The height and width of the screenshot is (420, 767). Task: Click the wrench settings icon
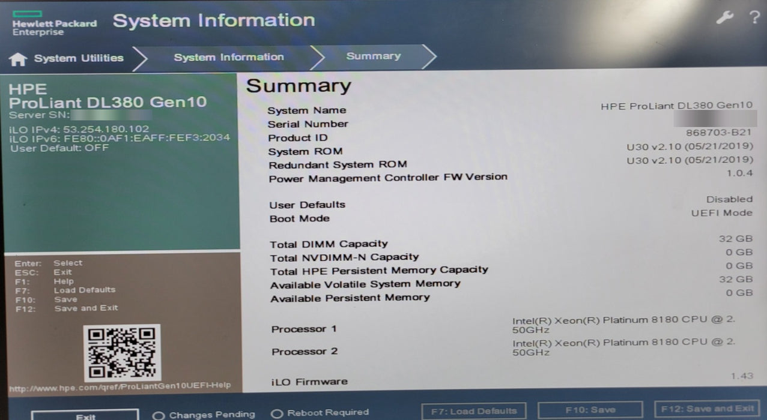click(x=724, y=18)
